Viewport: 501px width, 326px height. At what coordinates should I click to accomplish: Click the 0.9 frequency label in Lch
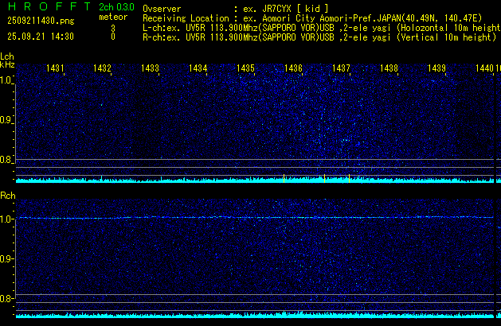6,121
